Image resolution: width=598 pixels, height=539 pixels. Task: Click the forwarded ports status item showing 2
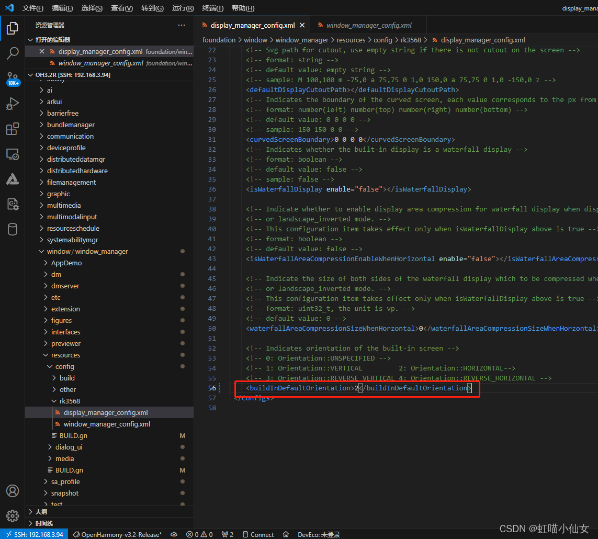[227, 534]
